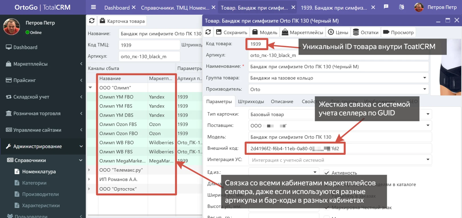Refresh the product dialog with reload icon

point(208,32)
